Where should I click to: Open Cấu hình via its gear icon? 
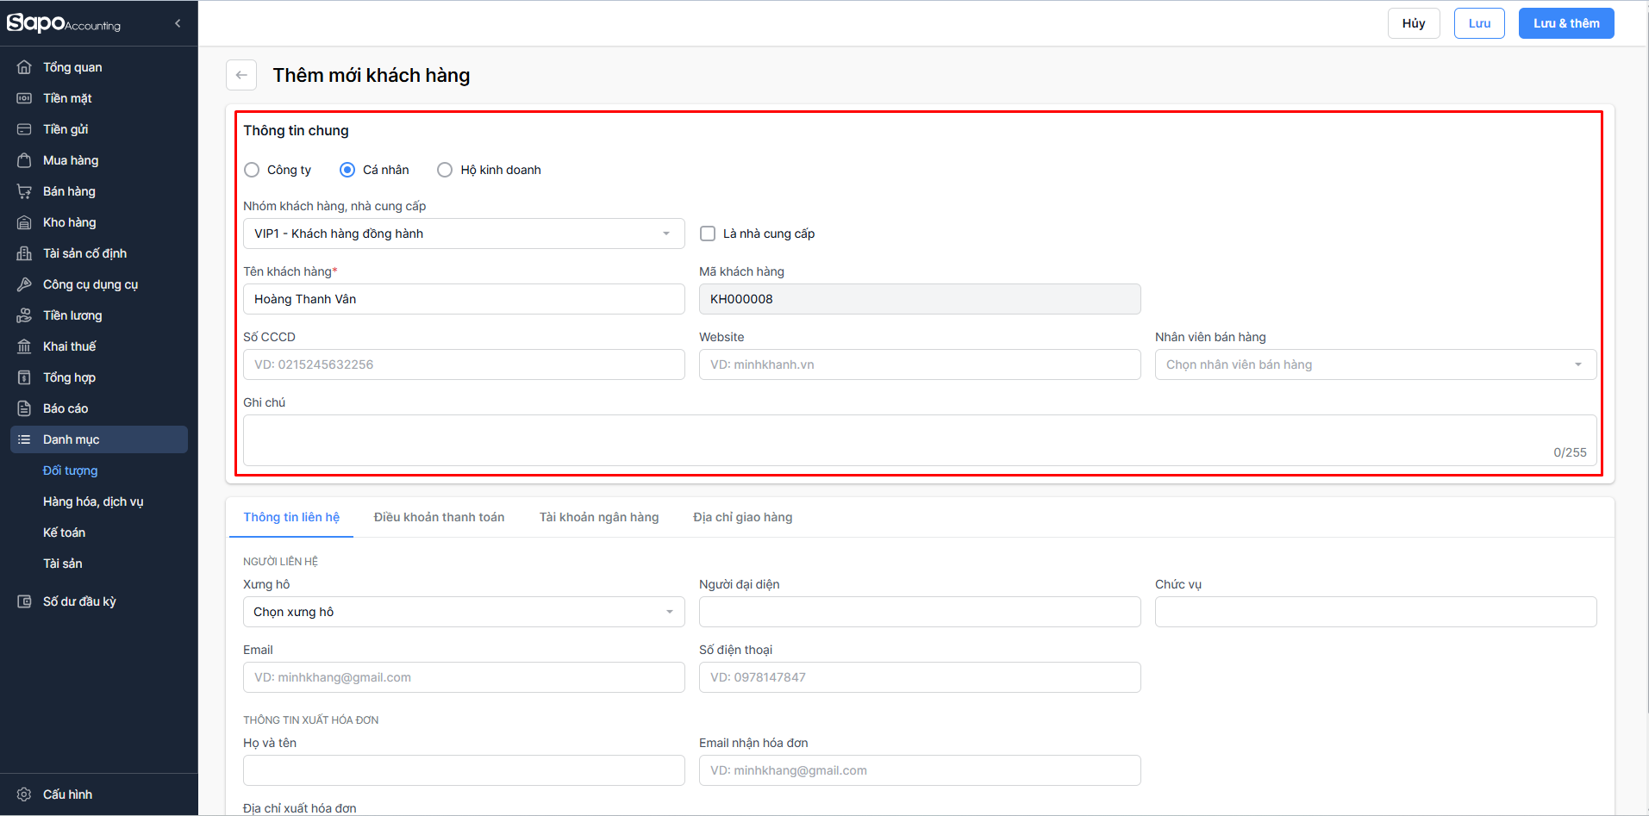click(24, 794)
